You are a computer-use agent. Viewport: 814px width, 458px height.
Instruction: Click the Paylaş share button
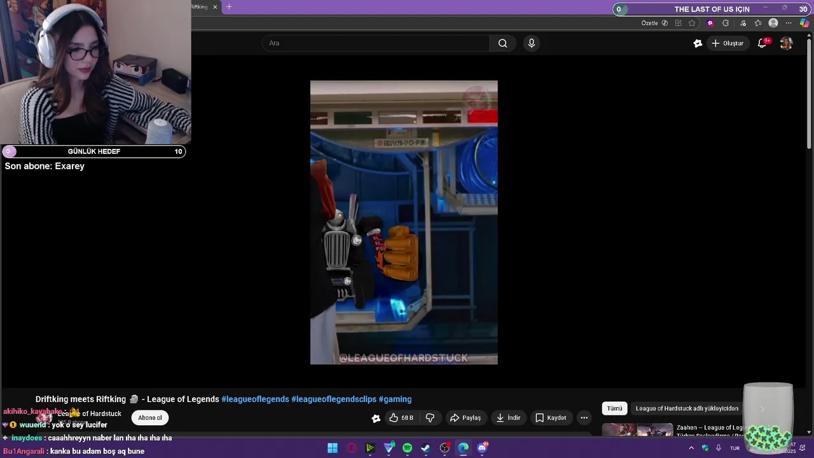click(x=466, y=418)
